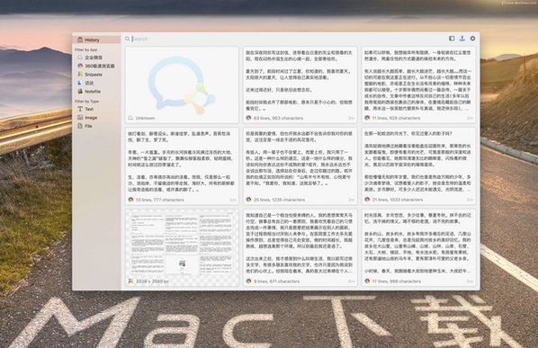This screenshot has height=348, width=538.
Task: Select the Unknown chat bubble image clip
Action: (182, 85)
